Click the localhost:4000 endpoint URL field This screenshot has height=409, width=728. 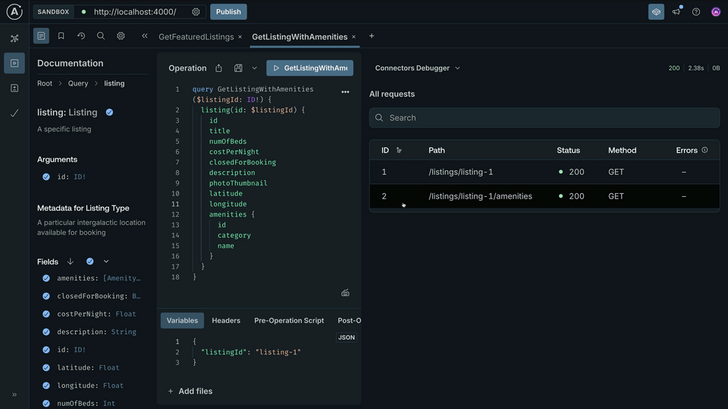(135, 12)
